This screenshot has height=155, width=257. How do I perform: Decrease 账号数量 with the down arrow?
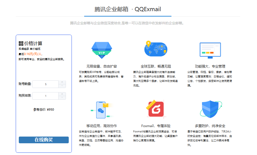62,86
